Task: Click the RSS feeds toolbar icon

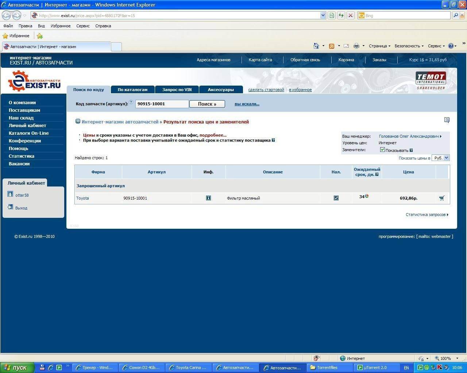Action: (332, 46)
